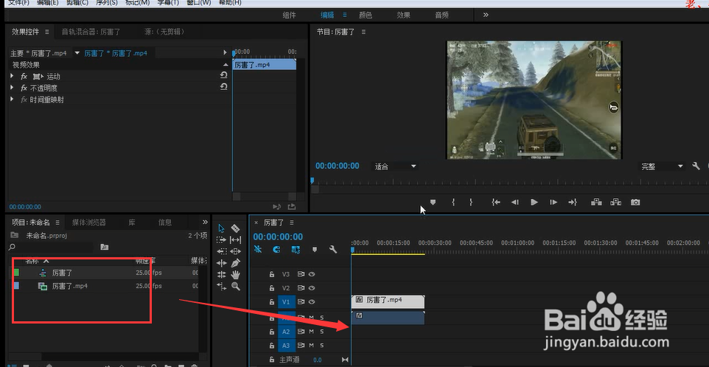Open timeline display settings wrench
709x367 pixels.
click(x=333, y=249)
